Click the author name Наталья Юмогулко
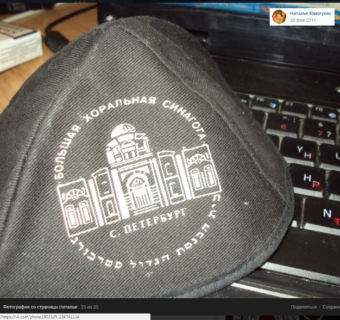This screenshot has width=340, height=320. pyautogui.click(x=311, y=14)
